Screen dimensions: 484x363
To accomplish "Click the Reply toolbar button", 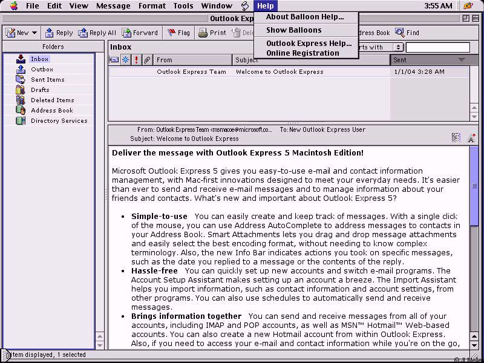I will tap(59, 33).
